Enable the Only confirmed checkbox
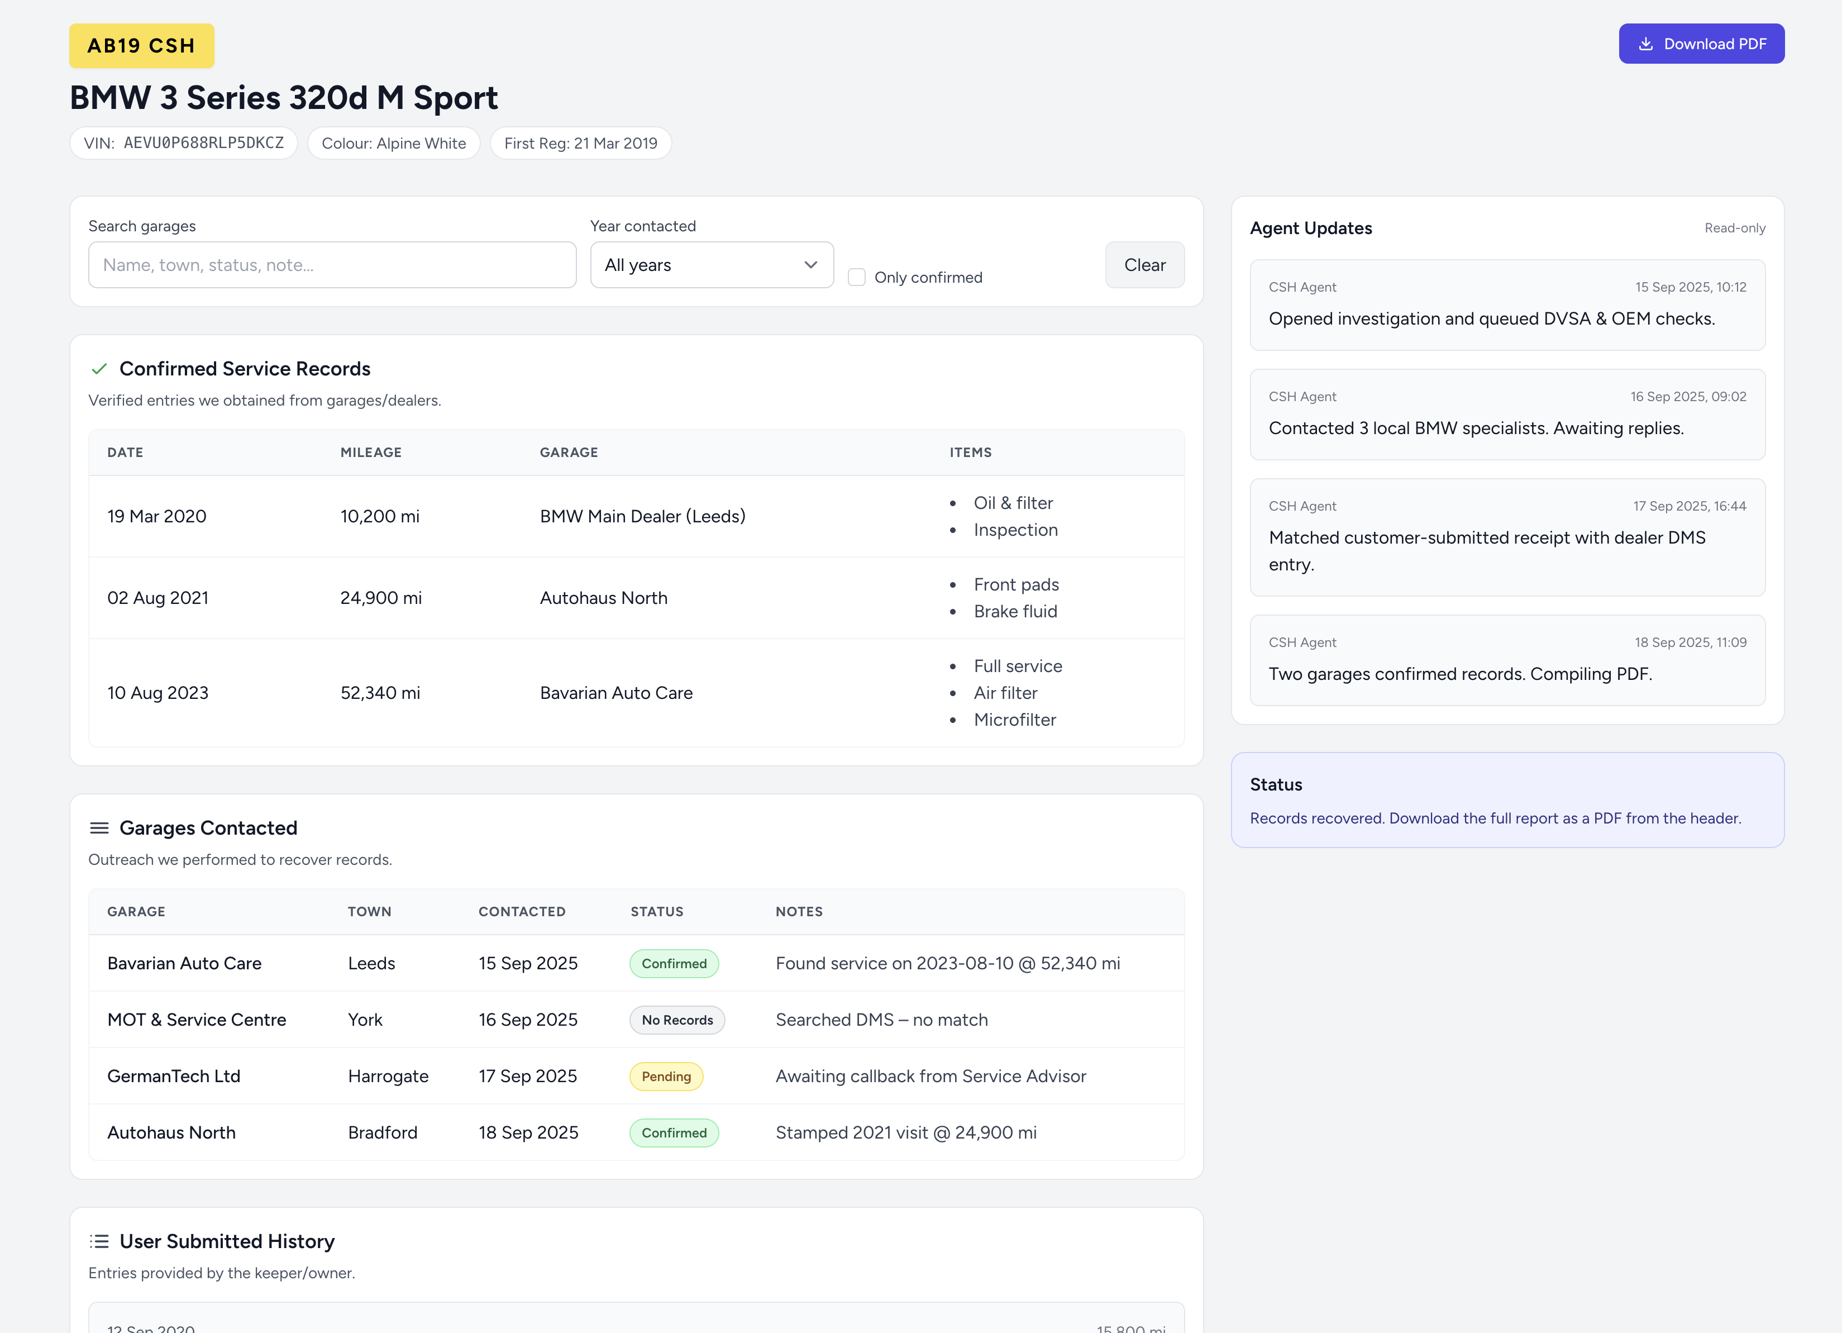This screenshot has height=1333, width=1842. tap(856, 277)
